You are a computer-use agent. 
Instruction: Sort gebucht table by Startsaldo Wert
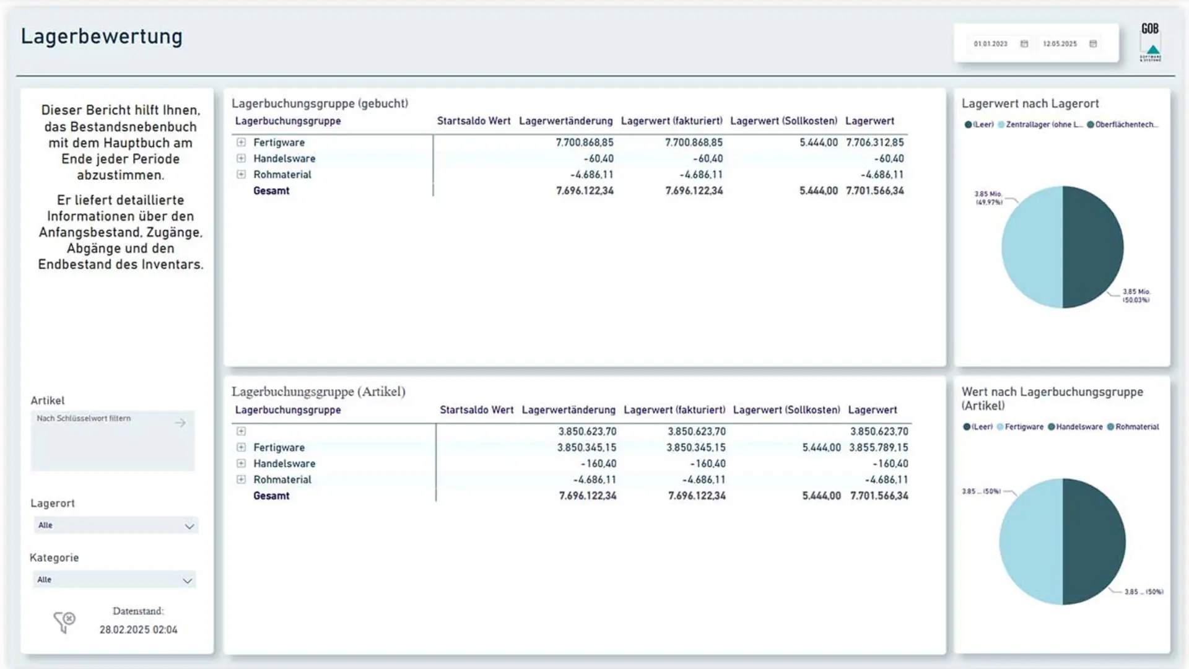[474, 121]
